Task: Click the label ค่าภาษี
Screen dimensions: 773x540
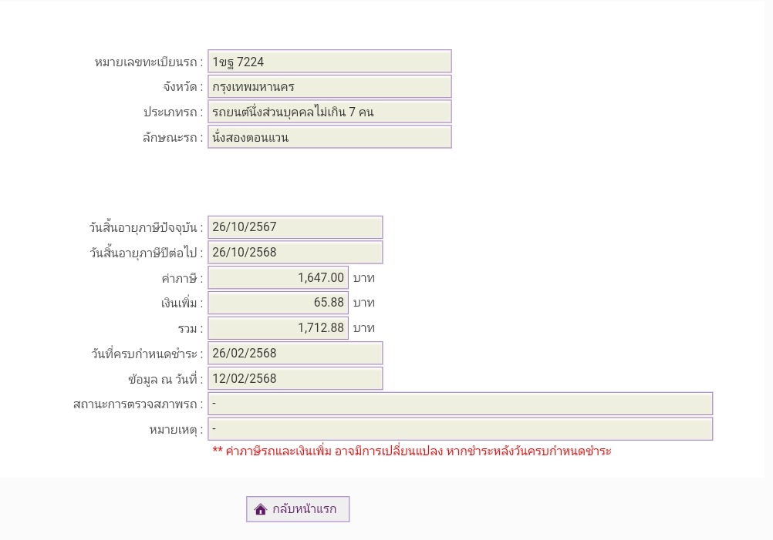Action: (x=182, y=278)
